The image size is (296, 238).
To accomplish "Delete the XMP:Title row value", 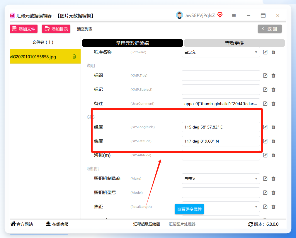I will coord(273,76).
